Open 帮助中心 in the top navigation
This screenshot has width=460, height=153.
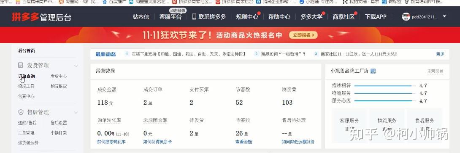click(279, 17)
